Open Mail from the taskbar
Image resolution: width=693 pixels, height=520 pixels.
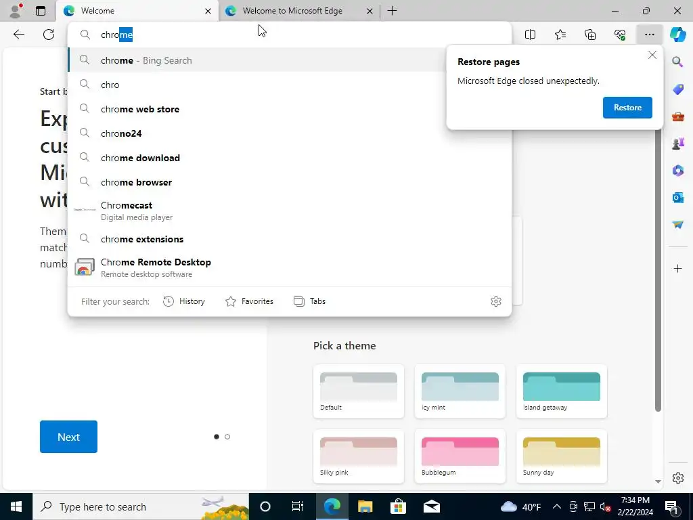[431, 506]
